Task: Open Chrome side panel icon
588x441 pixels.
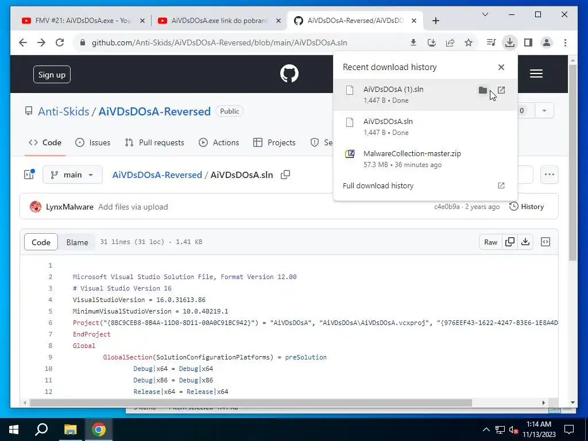Action: (528, 42)
